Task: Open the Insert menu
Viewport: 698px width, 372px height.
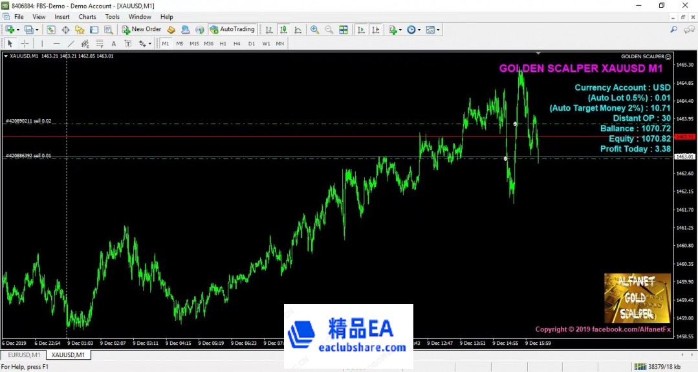Action: 62,17
